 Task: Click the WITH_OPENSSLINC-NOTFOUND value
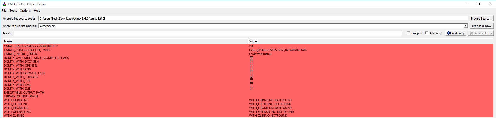click(x=272, y=112)
